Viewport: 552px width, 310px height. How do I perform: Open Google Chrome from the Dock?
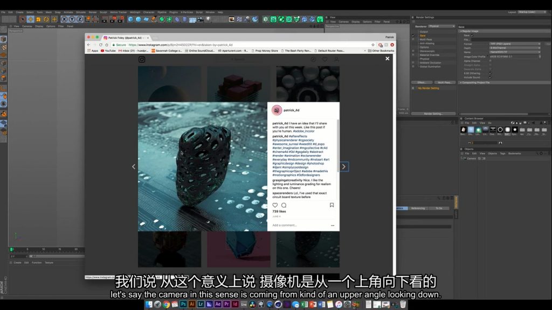[x=166, y=305]
